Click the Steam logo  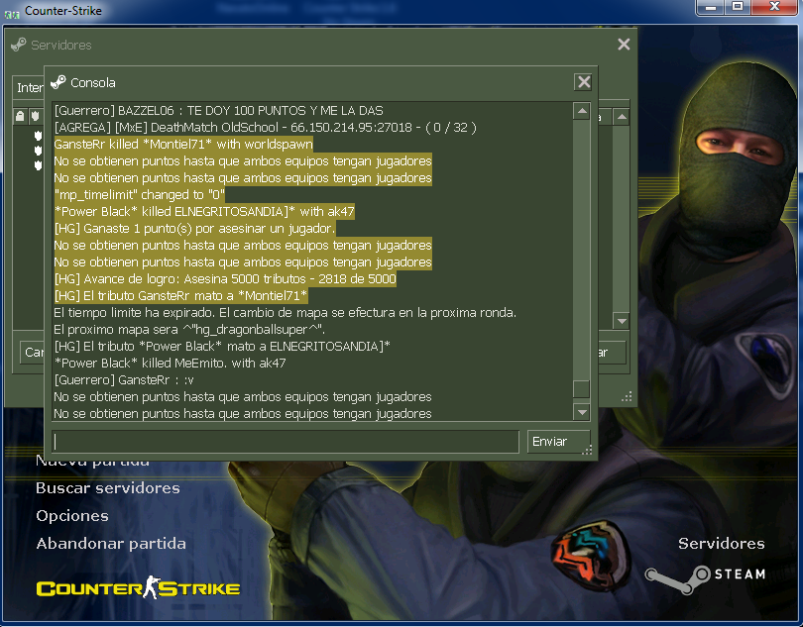[x=705, y=578]
